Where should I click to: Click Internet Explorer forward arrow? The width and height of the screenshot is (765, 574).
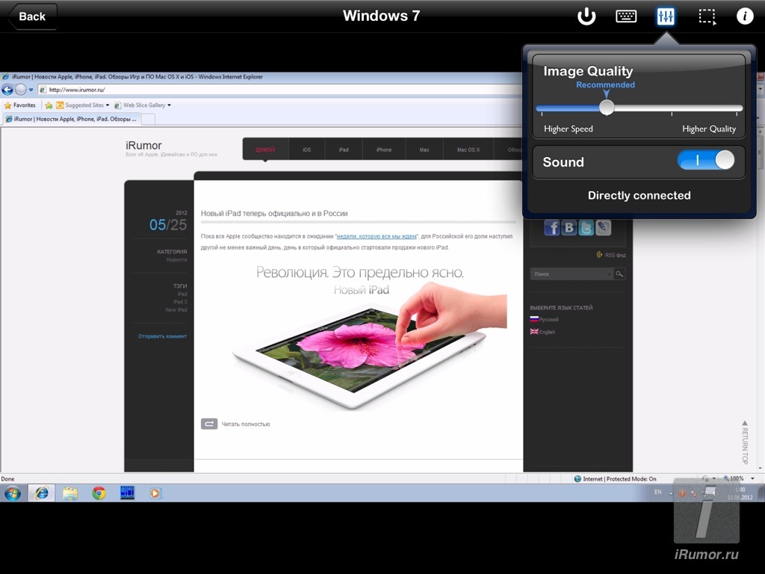20,90
